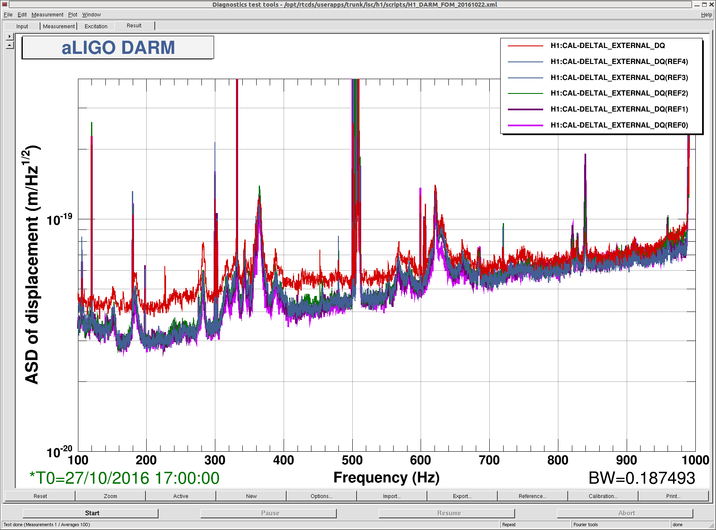Open the Edit menu
Image resolution: width=716 pixels, height=530 pixels.
click(x=22, y=15)
